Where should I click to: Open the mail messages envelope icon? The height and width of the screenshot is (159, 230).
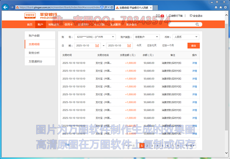click(158, 16)
